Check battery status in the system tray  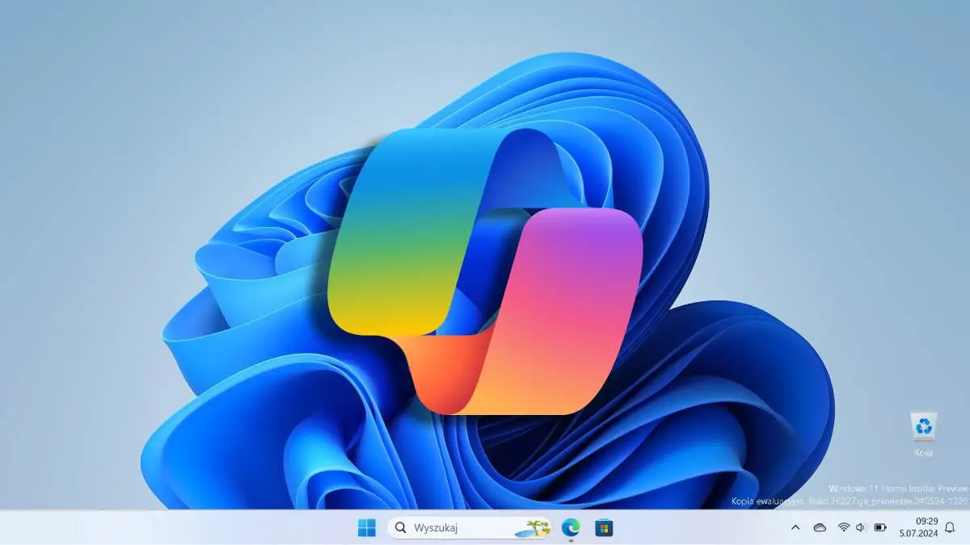pyautogui.click(x=881, y=528)
